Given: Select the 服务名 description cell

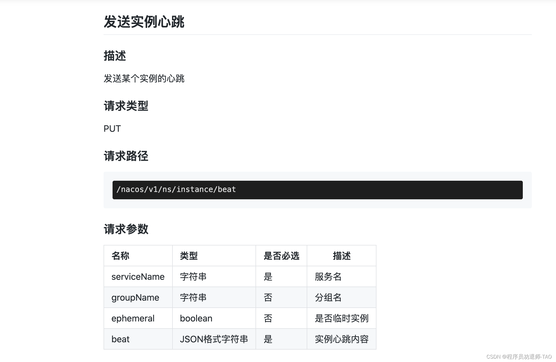Looking at the screenshot, I should coord(342,276).
